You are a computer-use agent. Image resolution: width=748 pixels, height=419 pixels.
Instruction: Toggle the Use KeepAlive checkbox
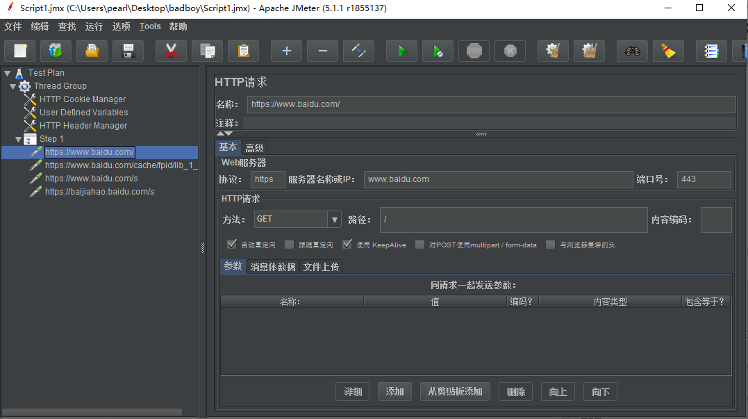pyautogui.click(x=347, y=245)
